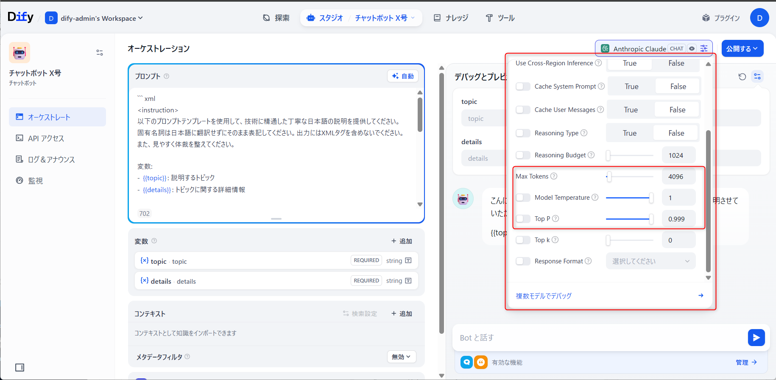
Task: Enable the Reasoning Budget toggle
Action: (523, 155)
